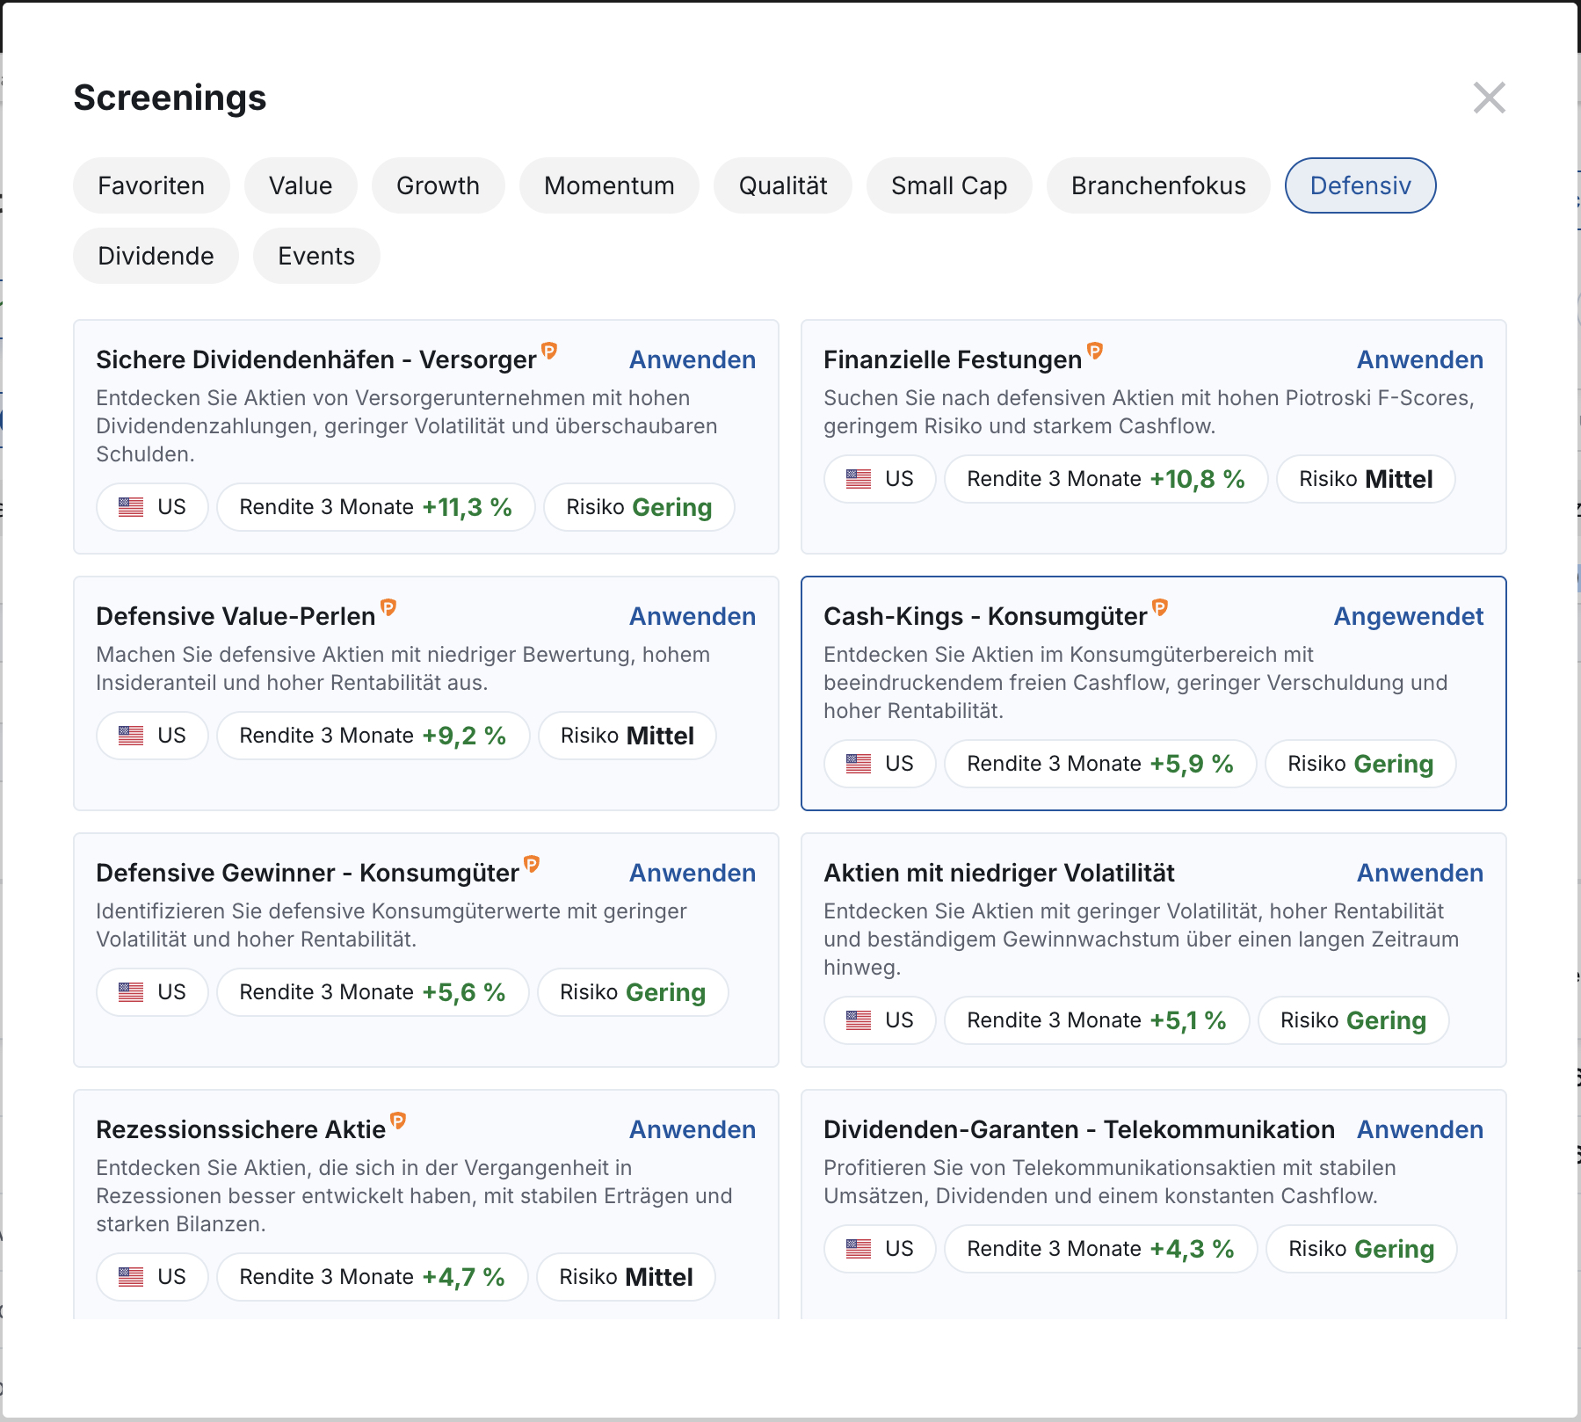The image size is (1581, 1422).
Task: Select the Momentum category
Action: tap(609, 185)
